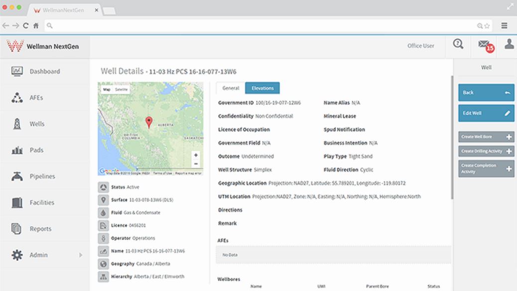Click the Name chart icon
Image resolution: width=517 pixels, height=291 pixels.
point(103,251)
